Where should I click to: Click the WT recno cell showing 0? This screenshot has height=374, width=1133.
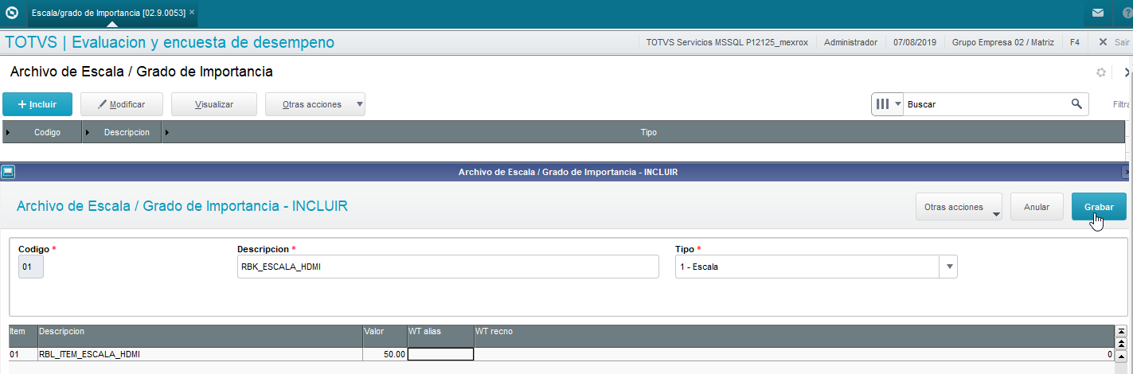tap(794, 354)
